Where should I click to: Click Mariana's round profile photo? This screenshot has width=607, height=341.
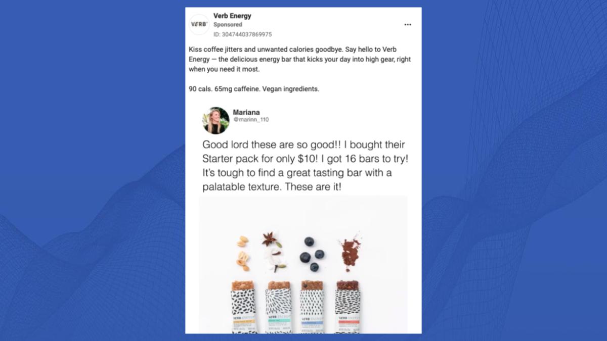(216, 120)
